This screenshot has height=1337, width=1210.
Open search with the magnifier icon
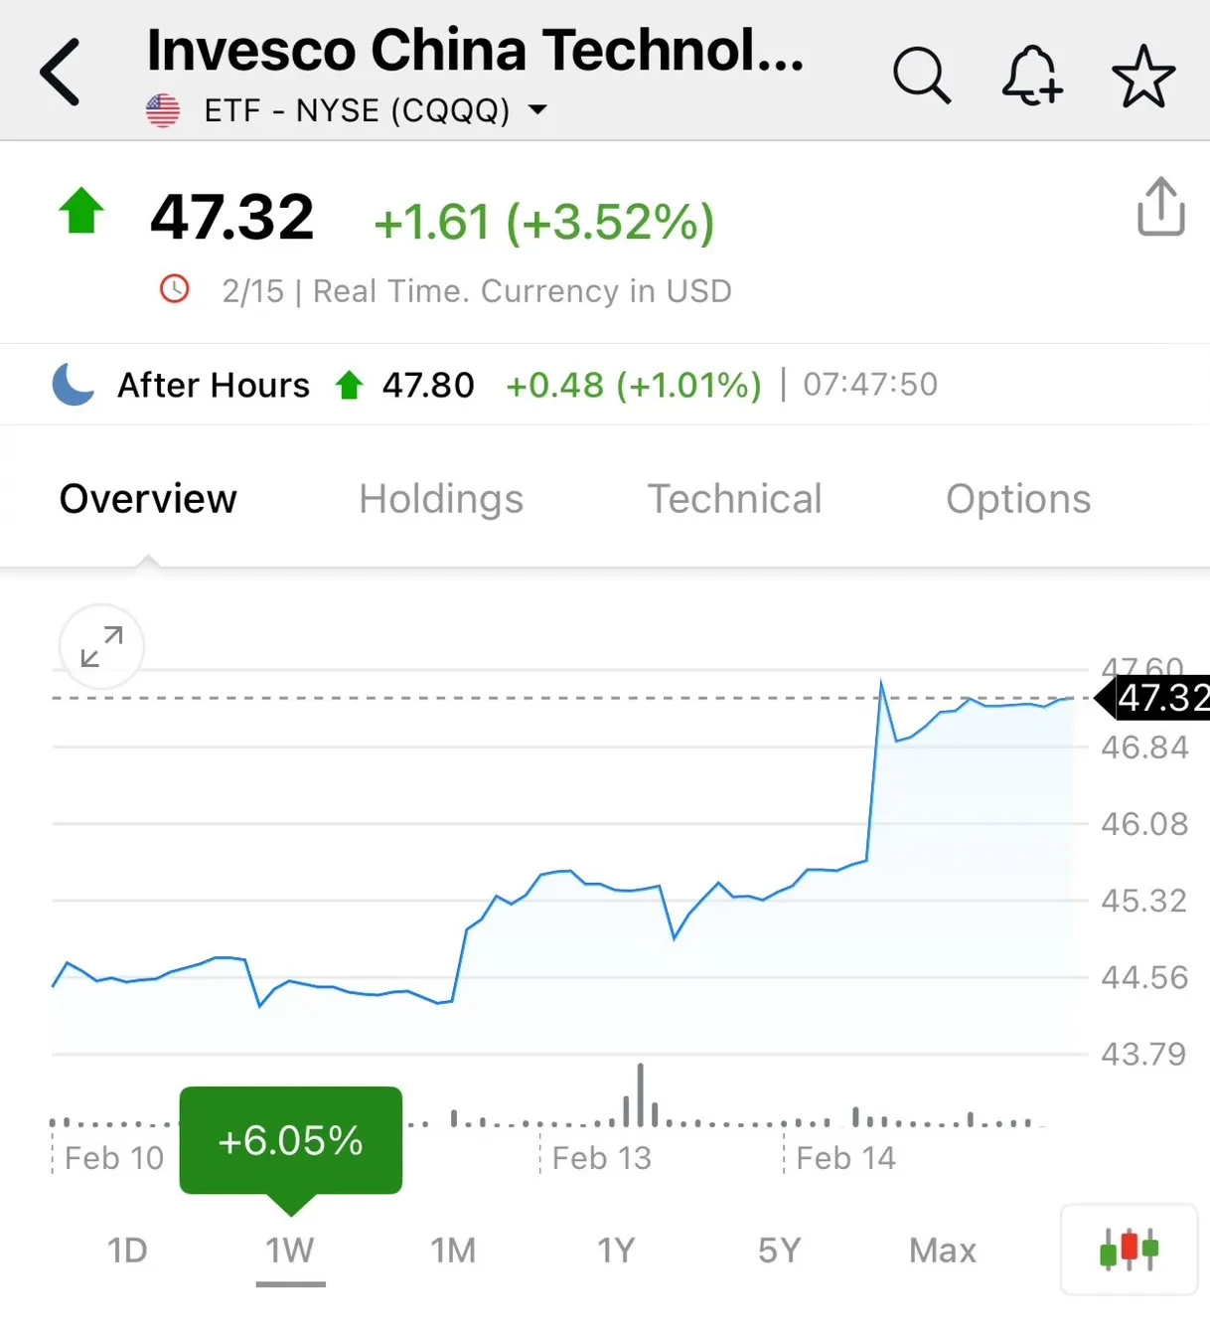[x=922, y=75]
